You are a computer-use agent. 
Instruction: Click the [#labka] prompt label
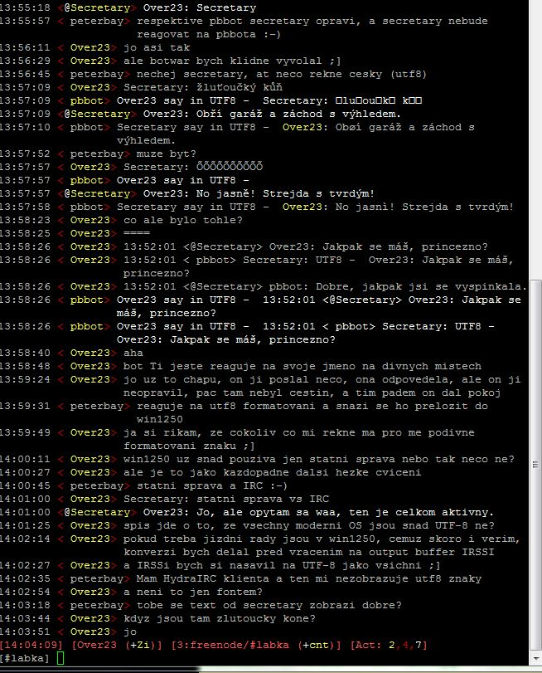[x=26, y=658]
